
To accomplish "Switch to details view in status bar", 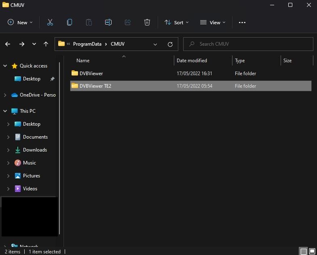I will coord(303,251).
